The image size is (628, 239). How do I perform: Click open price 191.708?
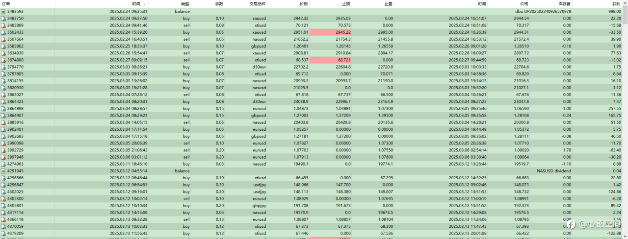click(x=300, y=206)
